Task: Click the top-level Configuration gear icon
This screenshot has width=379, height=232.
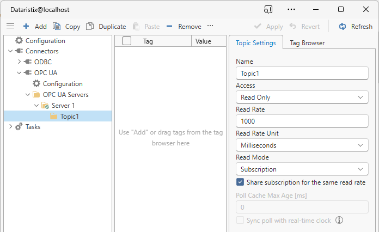Action: tap(19, 40)
